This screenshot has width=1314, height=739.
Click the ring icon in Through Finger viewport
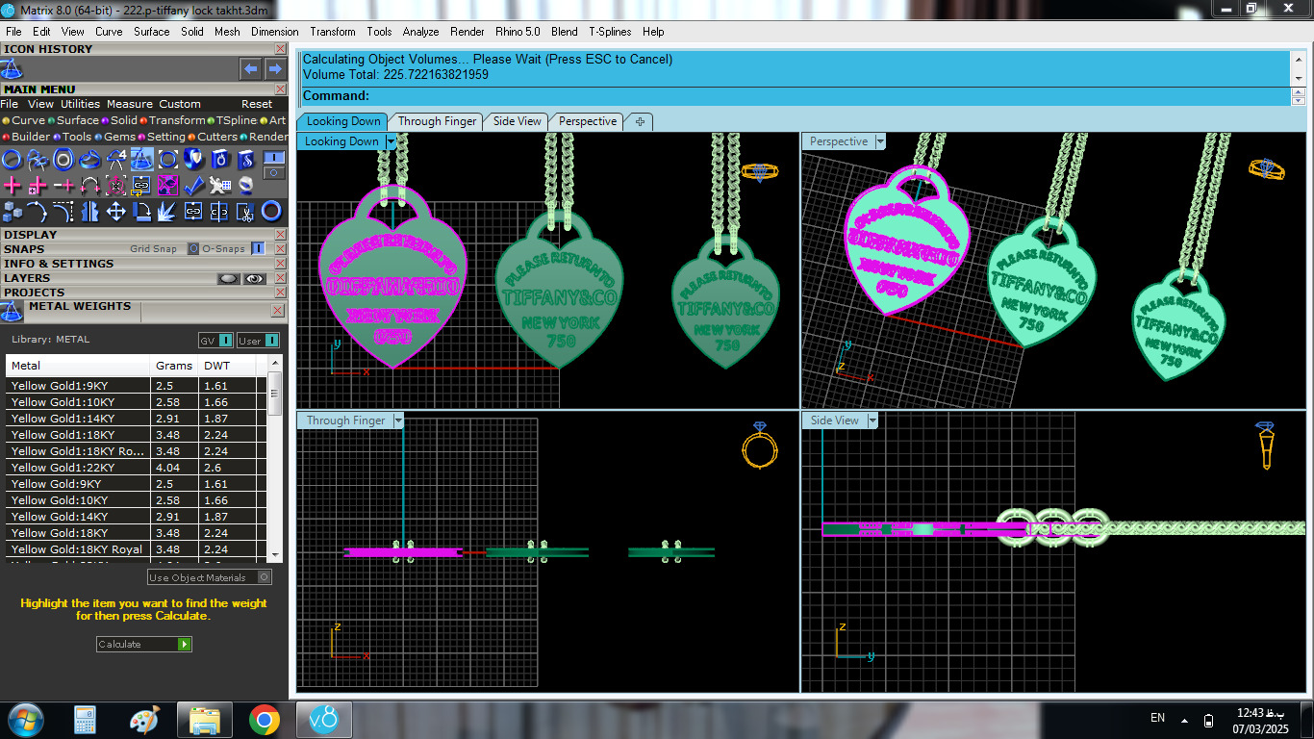760,446
